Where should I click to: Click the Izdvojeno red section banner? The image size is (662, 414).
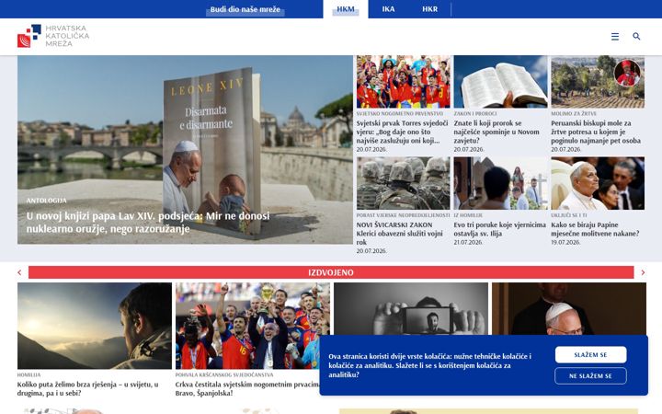331,272
